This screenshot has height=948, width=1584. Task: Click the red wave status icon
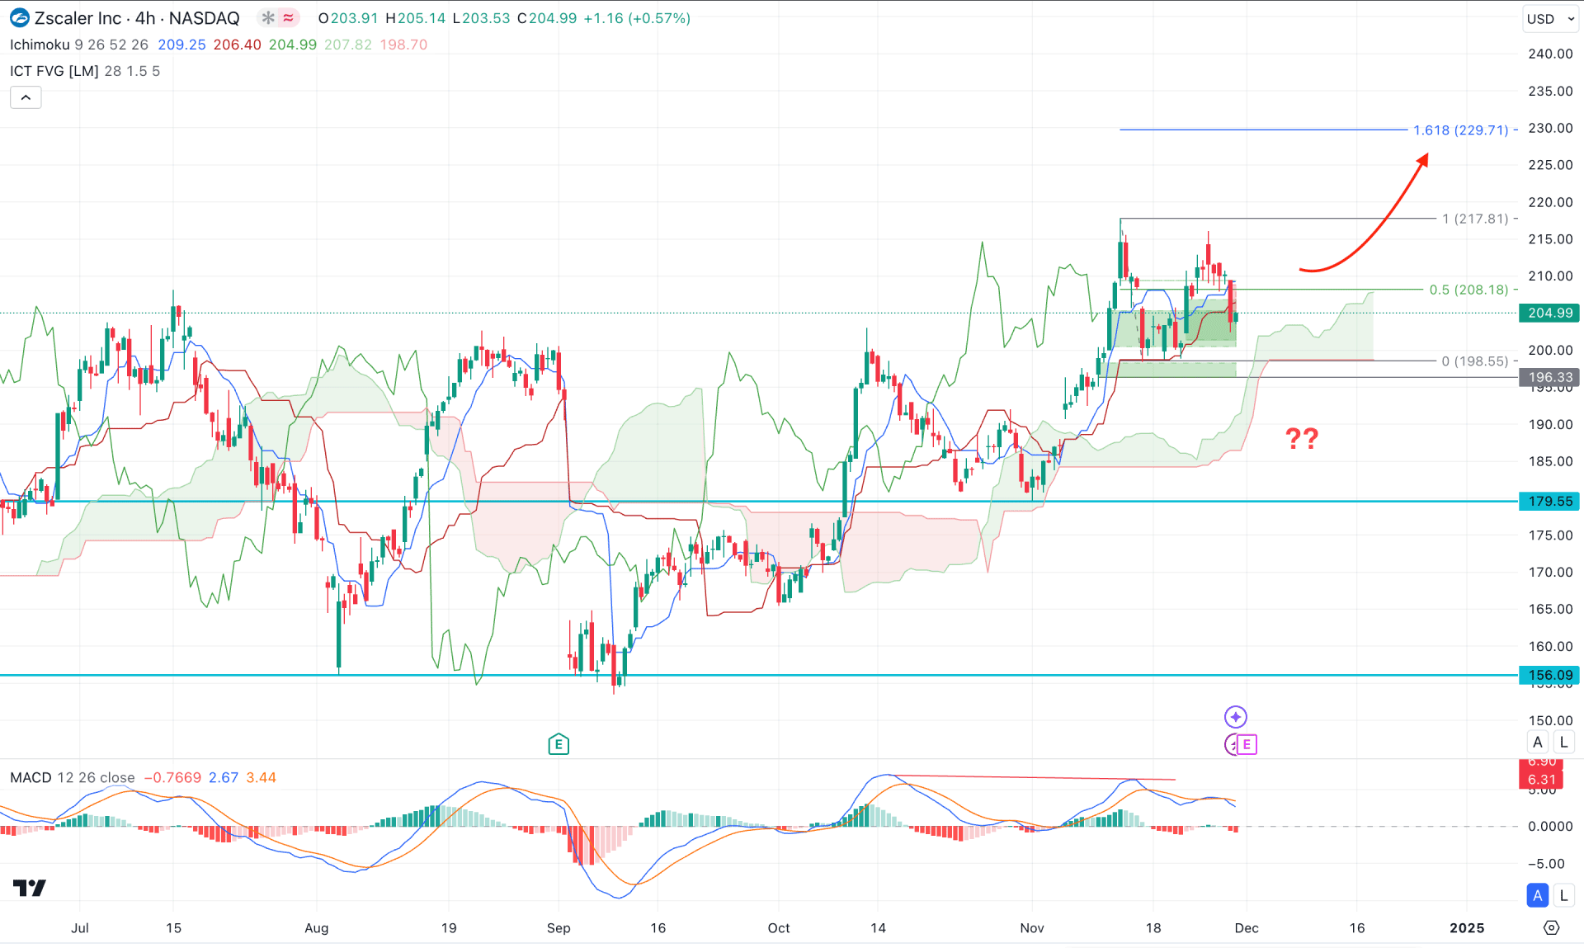click(288, 17)
